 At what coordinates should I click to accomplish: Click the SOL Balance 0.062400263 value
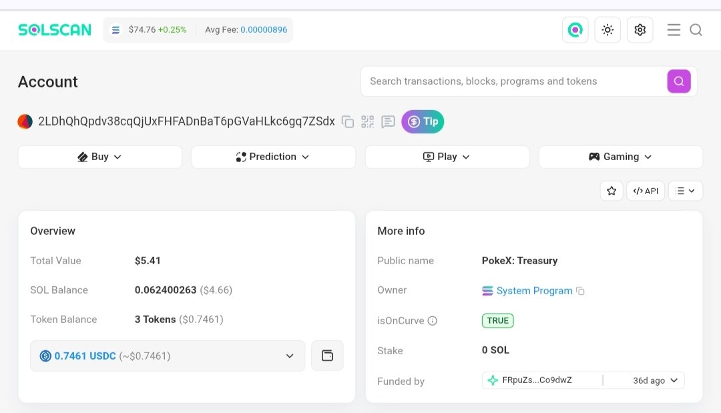tap(166, 290)
